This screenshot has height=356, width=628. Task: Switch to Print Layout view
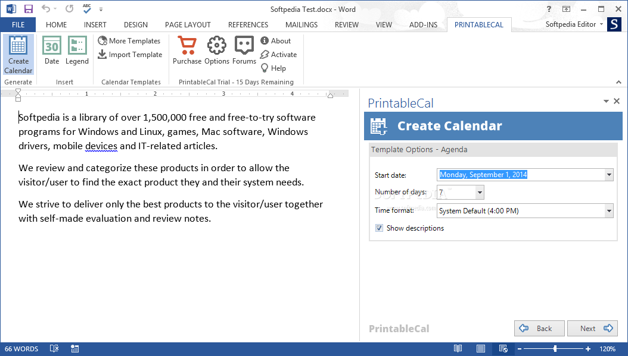[481, 349]
